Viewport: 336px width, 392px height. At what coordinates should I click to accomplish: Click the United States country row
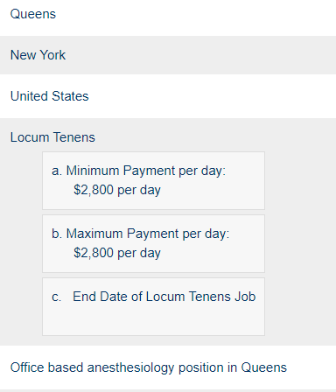tap(168, 96)
